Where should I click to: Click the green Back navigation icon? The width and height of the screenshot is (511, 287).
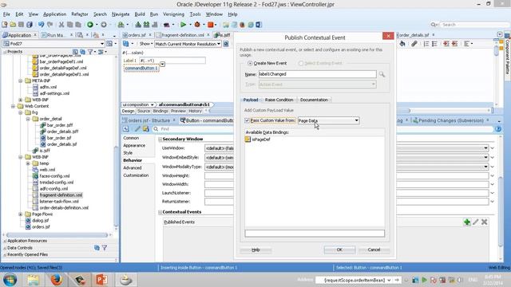coord(90,25)
